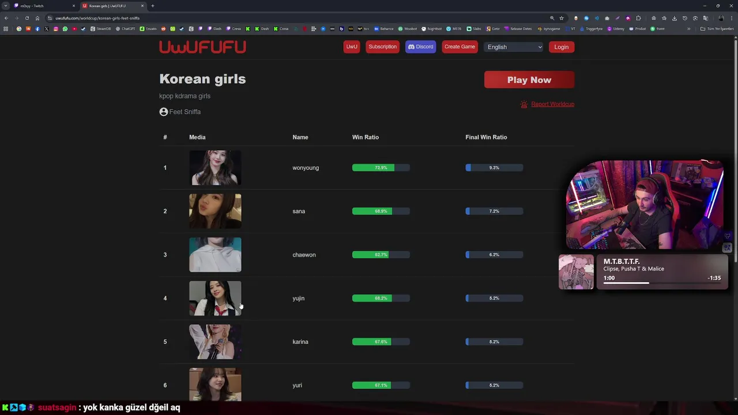
Task: Click the 'Win Ratio' column header
Action: pos(366,137)
